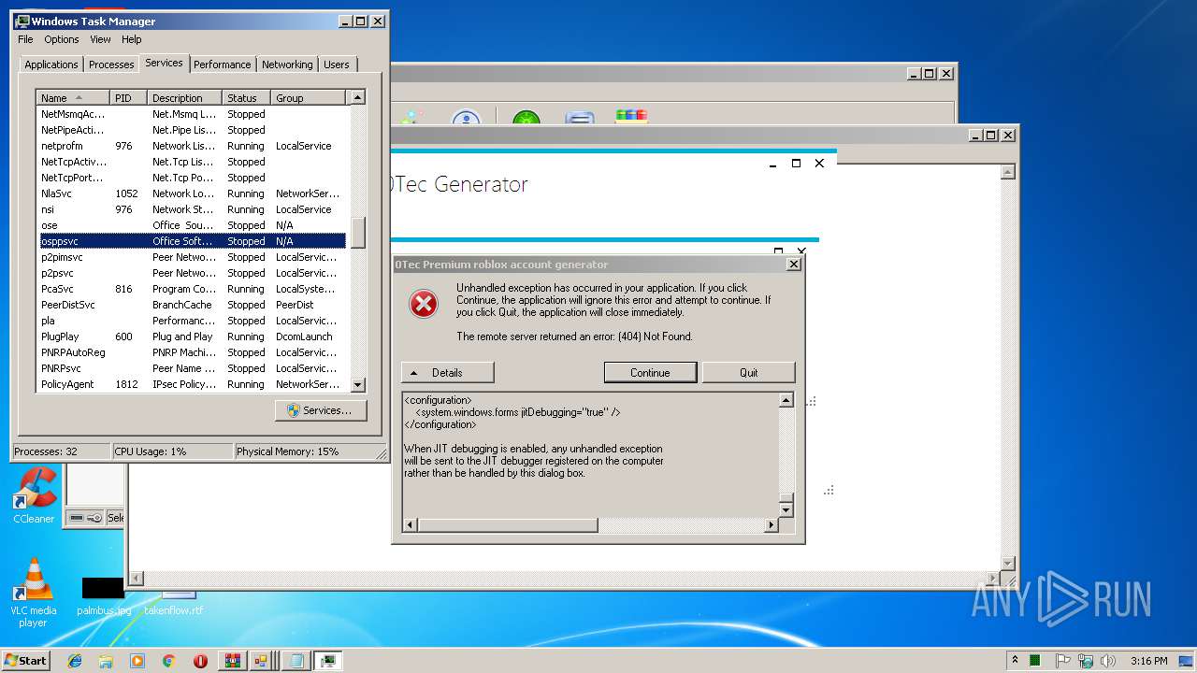Screen dimensions: 1197x673
Task: Click the green CPU meter tray icon
Action: pos(1035,661)
